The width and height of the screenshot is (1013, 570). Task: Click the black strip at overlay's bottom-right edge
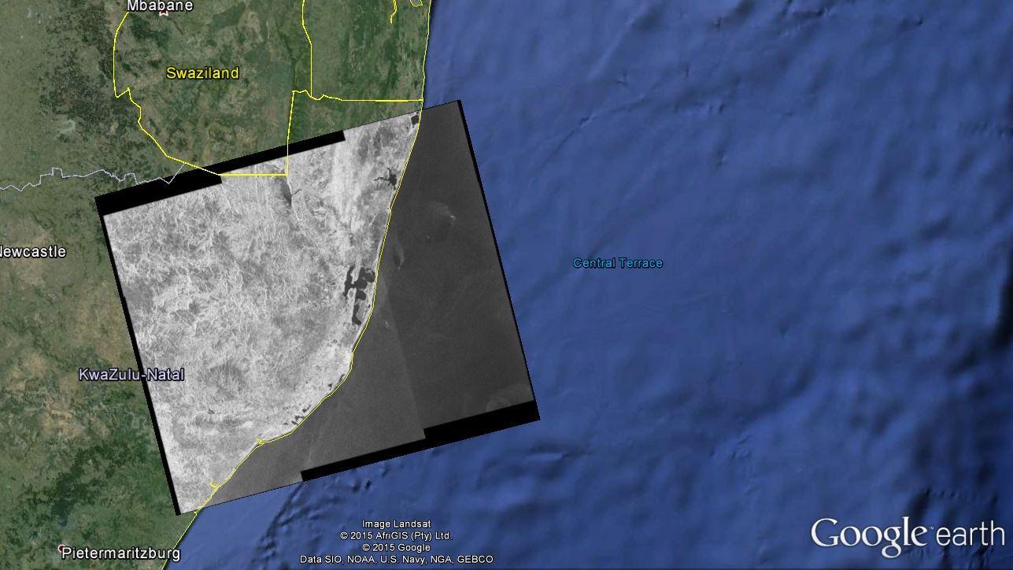pyautogui.click(x=480, y=420)
